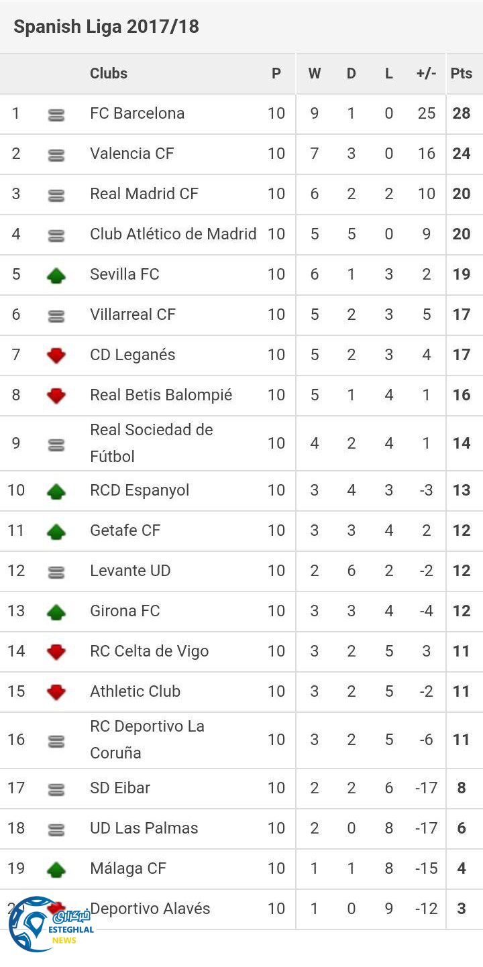Open the Valencia CF club link
Viewport: 483px width, 967px height.
point(131,154)
